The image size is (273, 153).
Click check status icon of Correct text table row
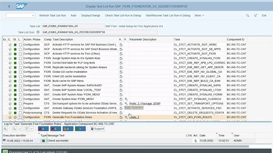tap(10, 63)
